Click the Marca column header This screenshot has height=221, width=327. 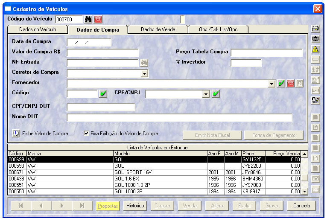tap(70, 154)
